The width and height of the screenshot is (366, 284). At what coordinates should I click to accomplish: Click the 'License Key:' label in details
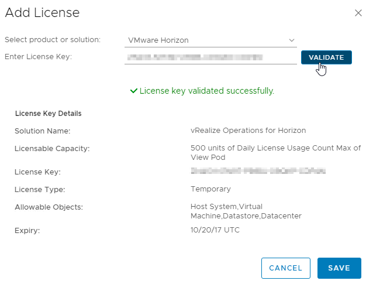37,172
